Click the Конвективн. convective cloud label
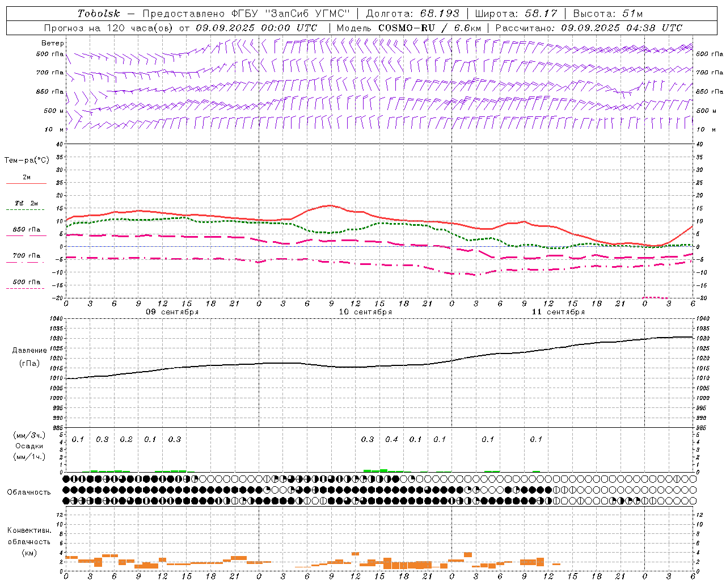726x581 pixels. pos(29,531)
